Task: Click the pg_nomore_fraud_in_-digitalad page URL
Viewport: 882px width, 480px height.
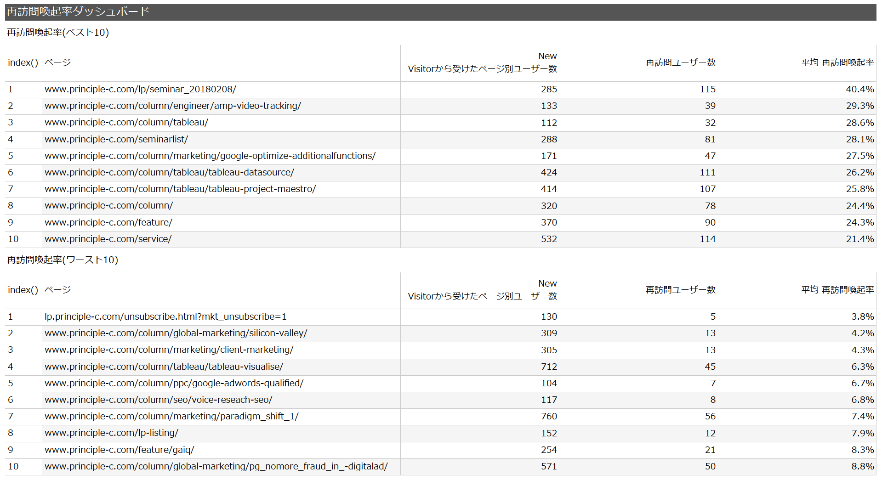Action: click(216, 467)
